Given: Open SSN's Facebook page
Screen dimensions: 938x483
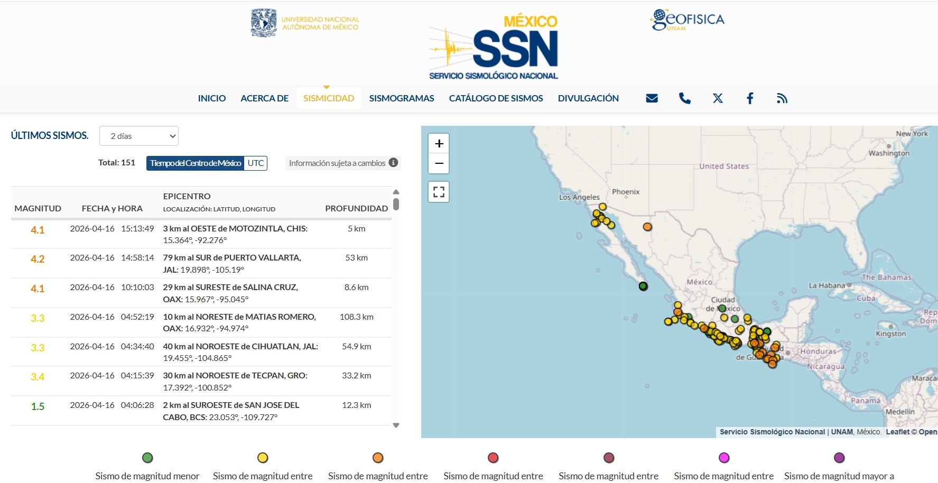Looking at the screenshot, I should pyautogui.click(x=750, y=98).
